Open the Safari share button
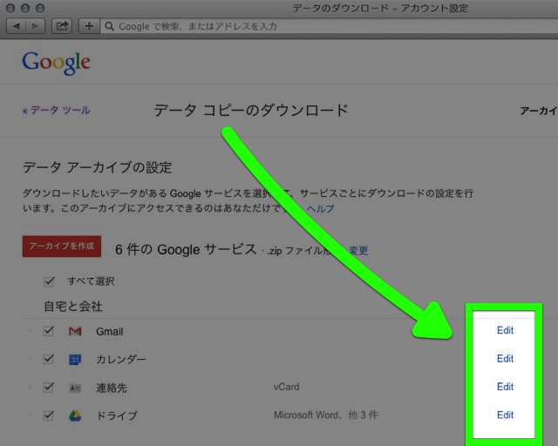558x446 pixels. click(62, 26)
